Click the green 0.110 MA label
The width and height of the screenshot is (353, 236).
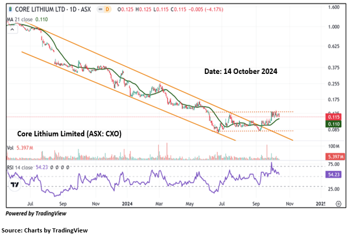(x=334, y=124)
